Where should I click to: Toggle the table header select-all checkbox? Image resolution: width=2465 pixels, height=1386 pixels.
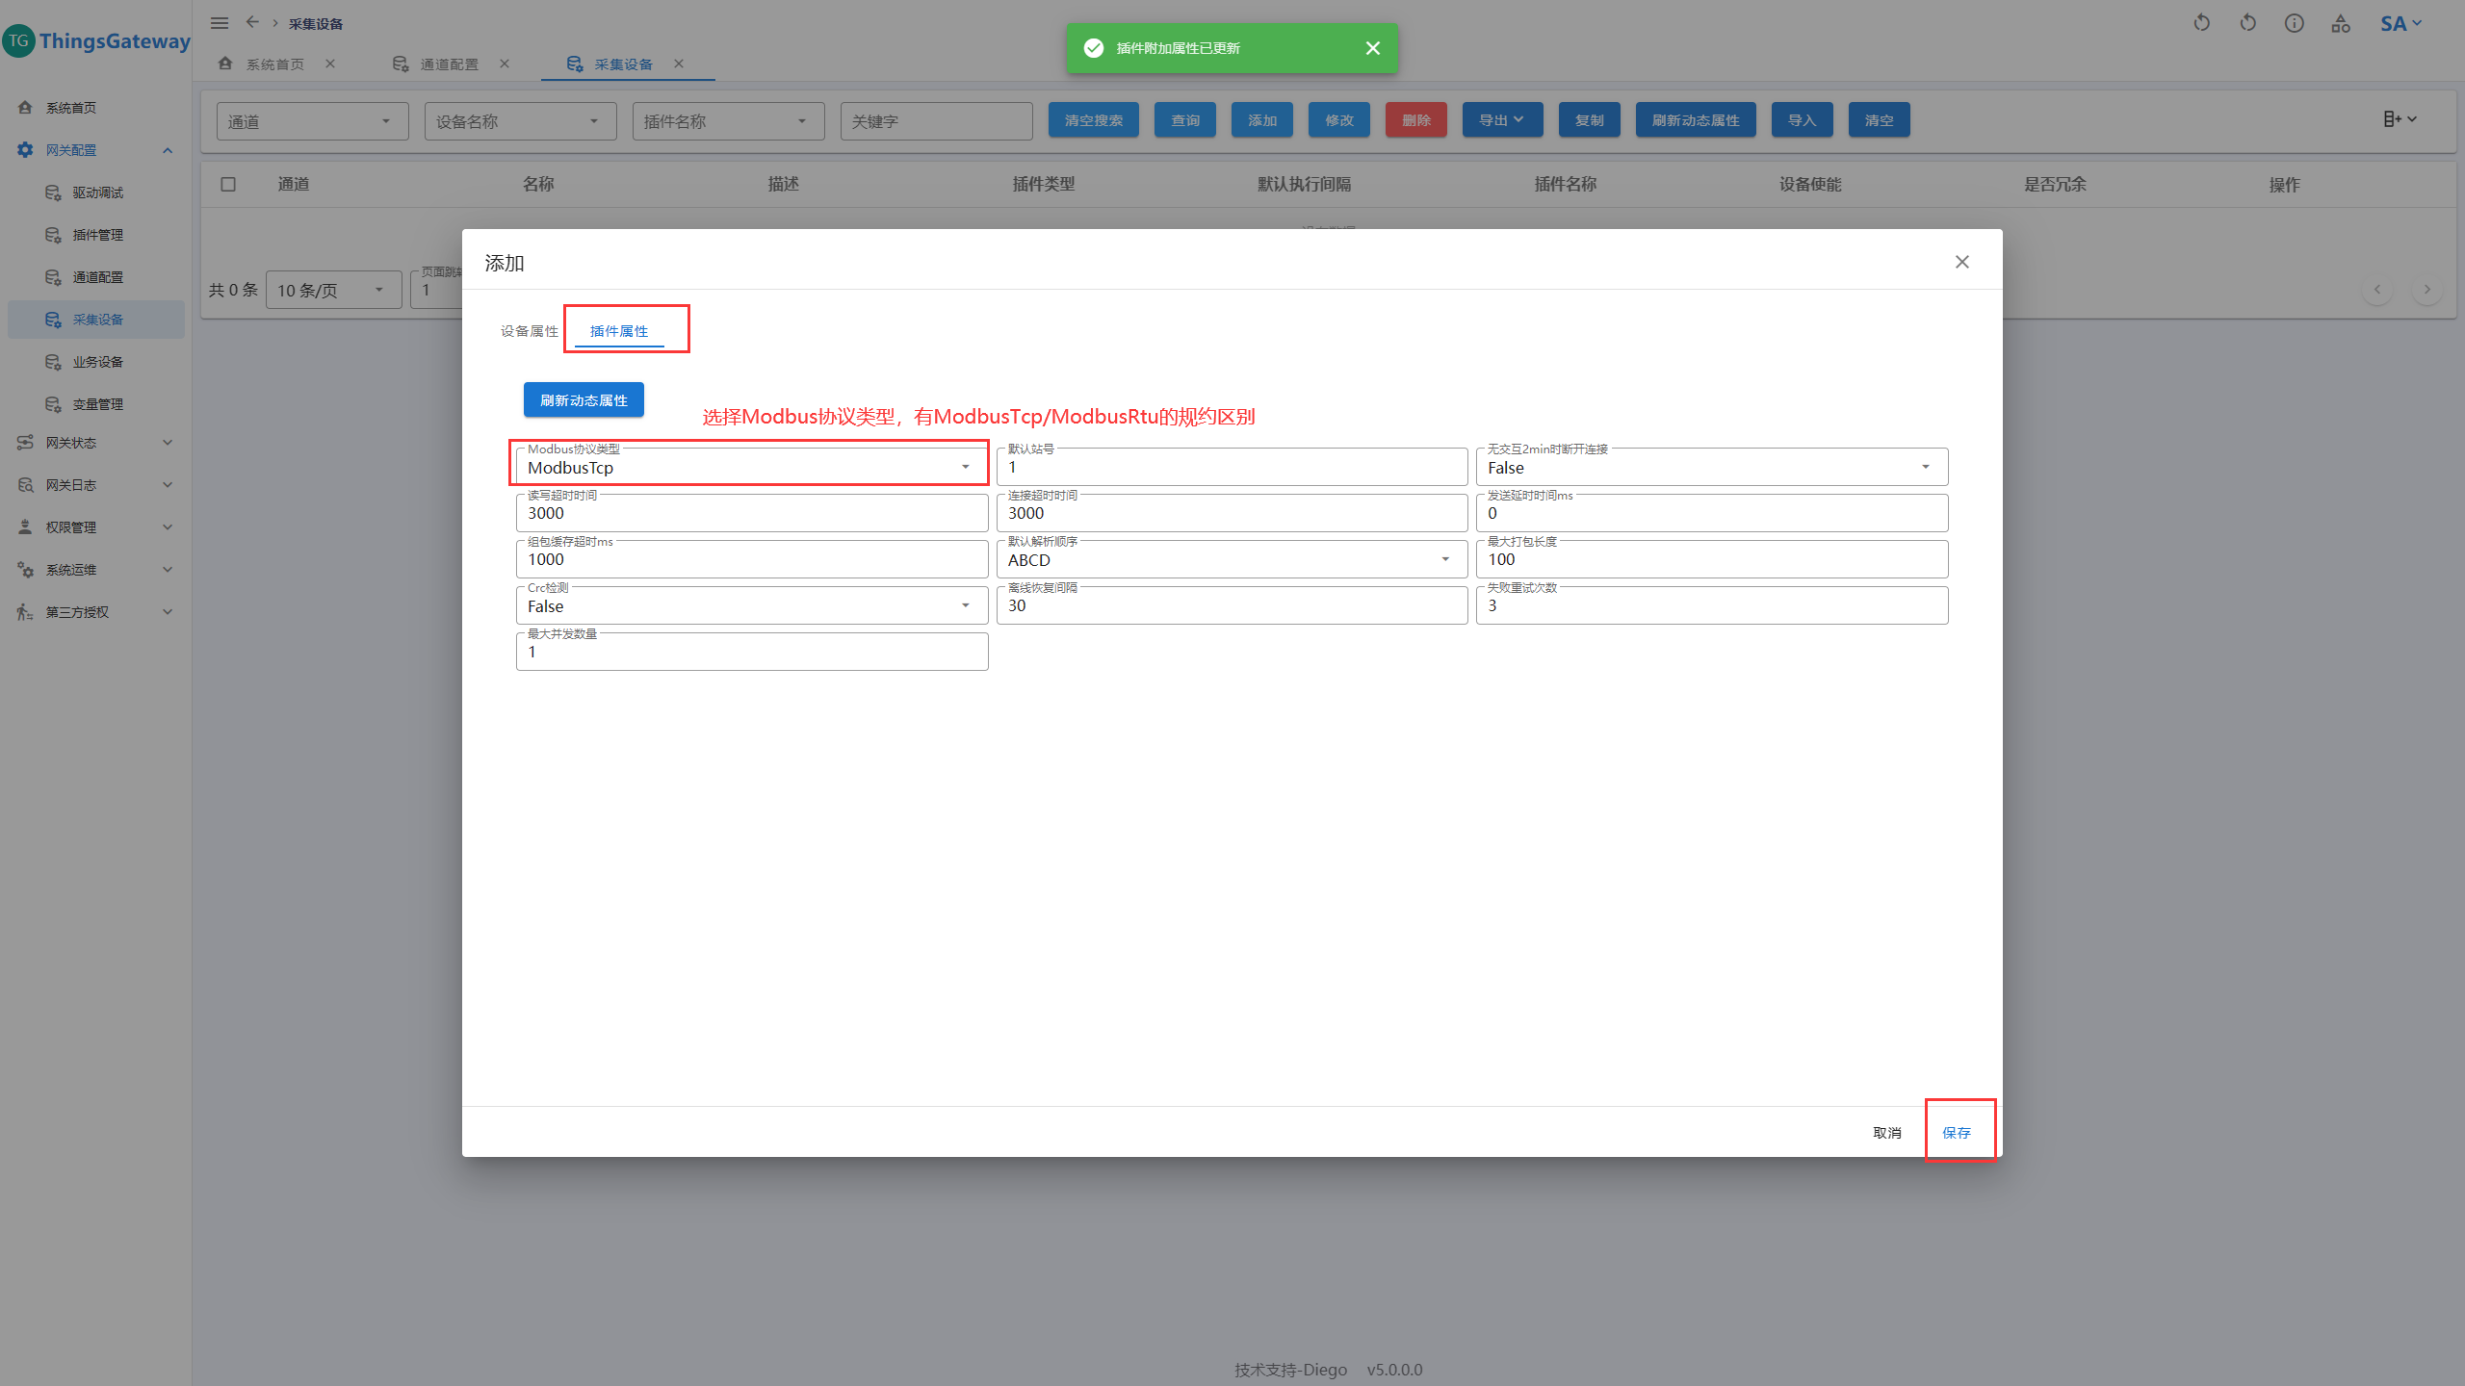tap(228, 184)
